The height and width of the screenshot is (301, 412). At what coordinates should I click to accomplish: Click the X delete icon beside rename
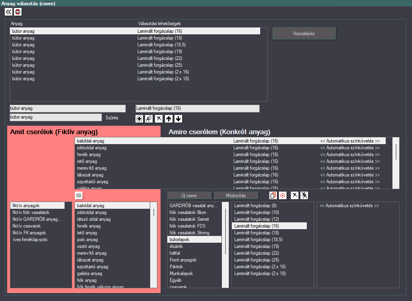(159, 119)
